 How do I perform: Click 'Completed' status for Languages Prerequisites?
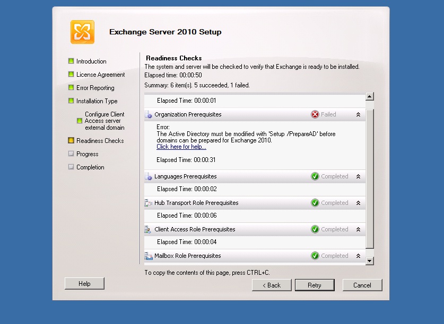point(334,176)
